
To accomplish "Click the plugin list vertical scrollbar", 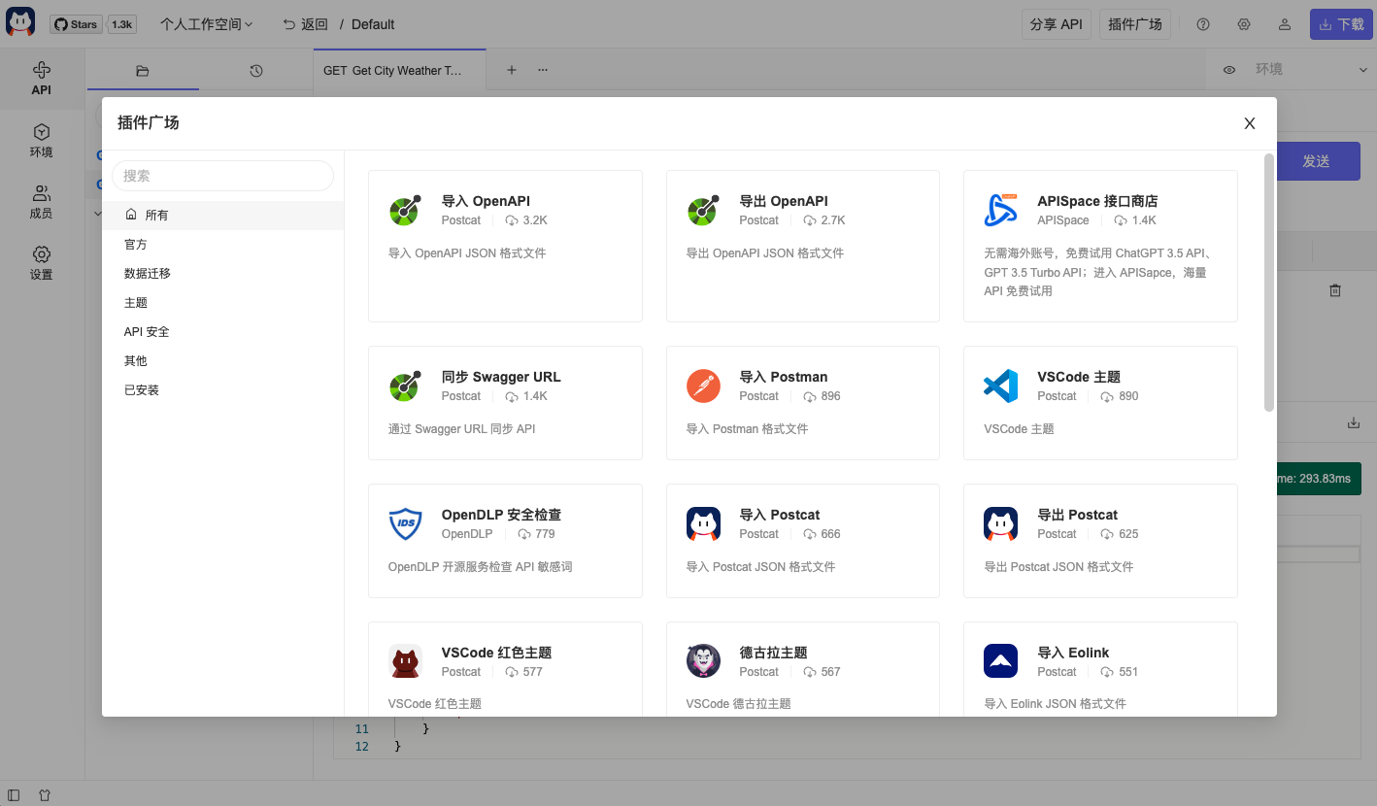I will [x=1269, y=282].
